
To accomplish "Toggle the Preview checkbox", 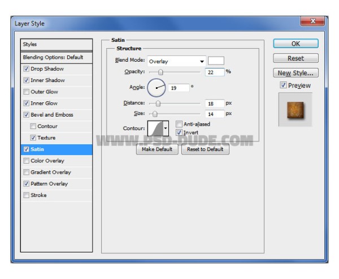I will coord(283,85).
